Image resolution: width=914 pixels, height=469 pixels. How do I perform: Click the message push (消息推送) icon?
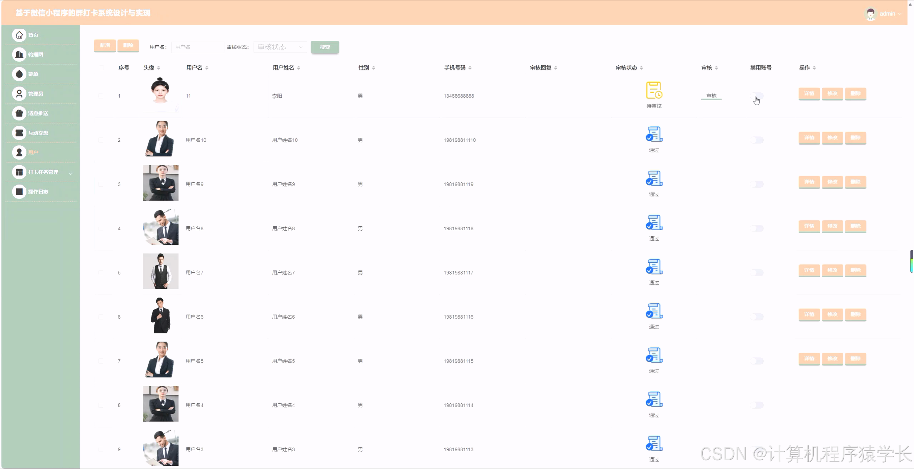coord(19,113)
